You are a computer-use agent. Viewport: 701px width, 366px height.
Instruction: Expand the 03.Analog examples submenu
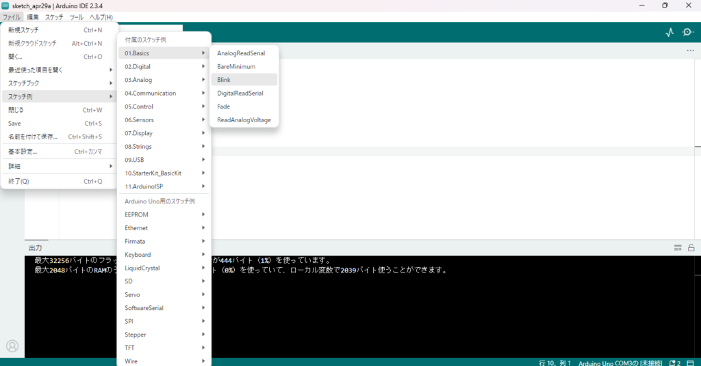click(x=164, y=80)
